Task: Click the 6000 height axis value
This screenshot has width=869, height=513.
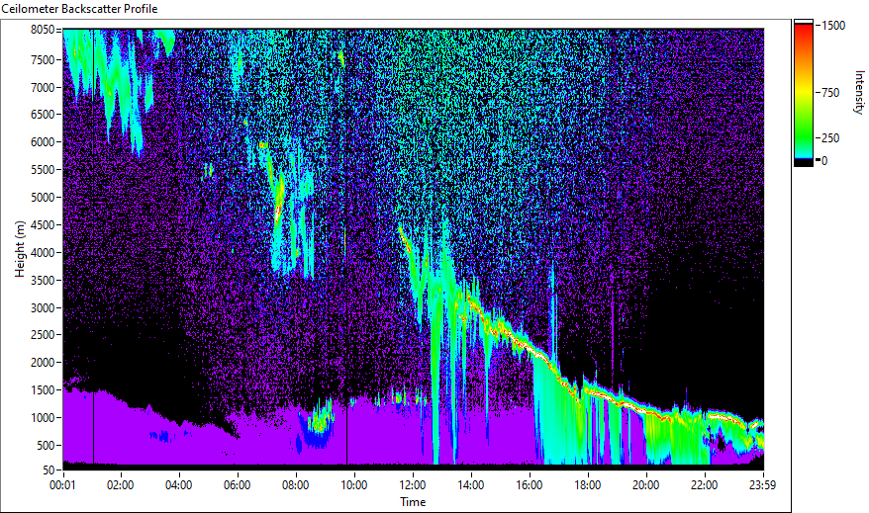Action: pyautogui.click(x=43, y=142)
